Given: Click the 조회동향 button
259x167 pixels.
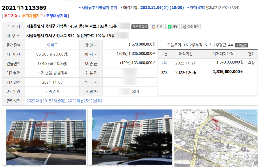Looking at the screenshot, I should (241, 45).
